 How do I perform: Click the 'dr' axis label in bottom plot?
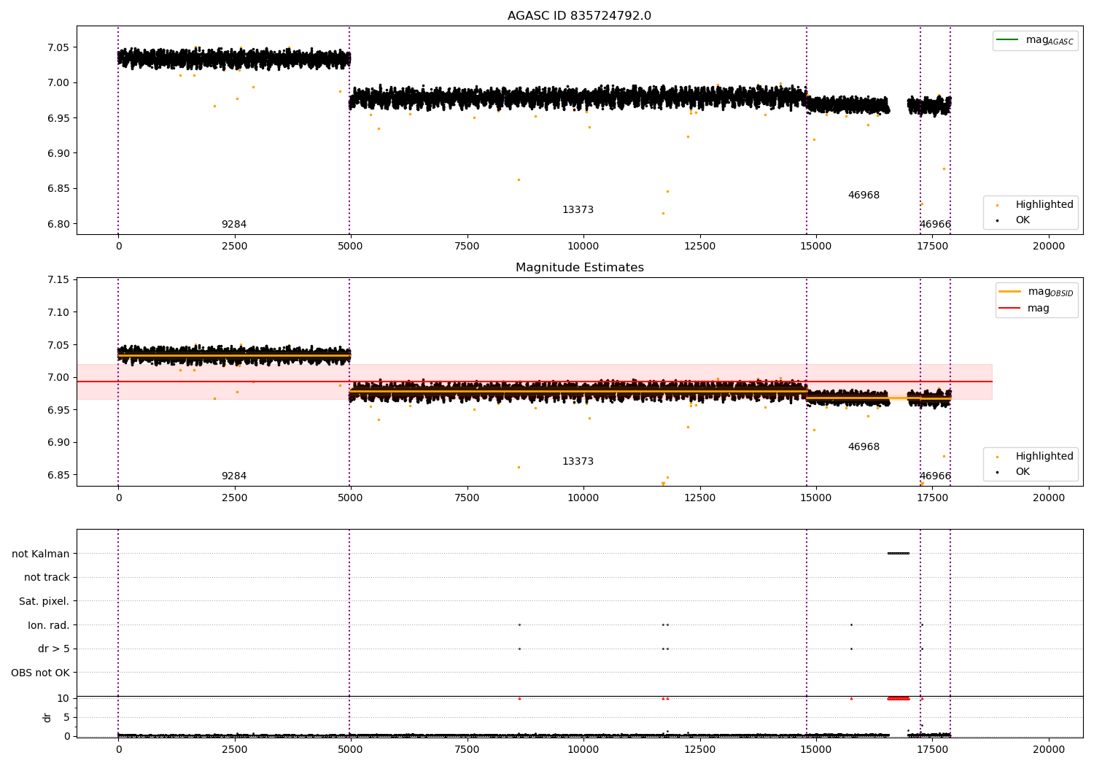(x=47, y=717)
